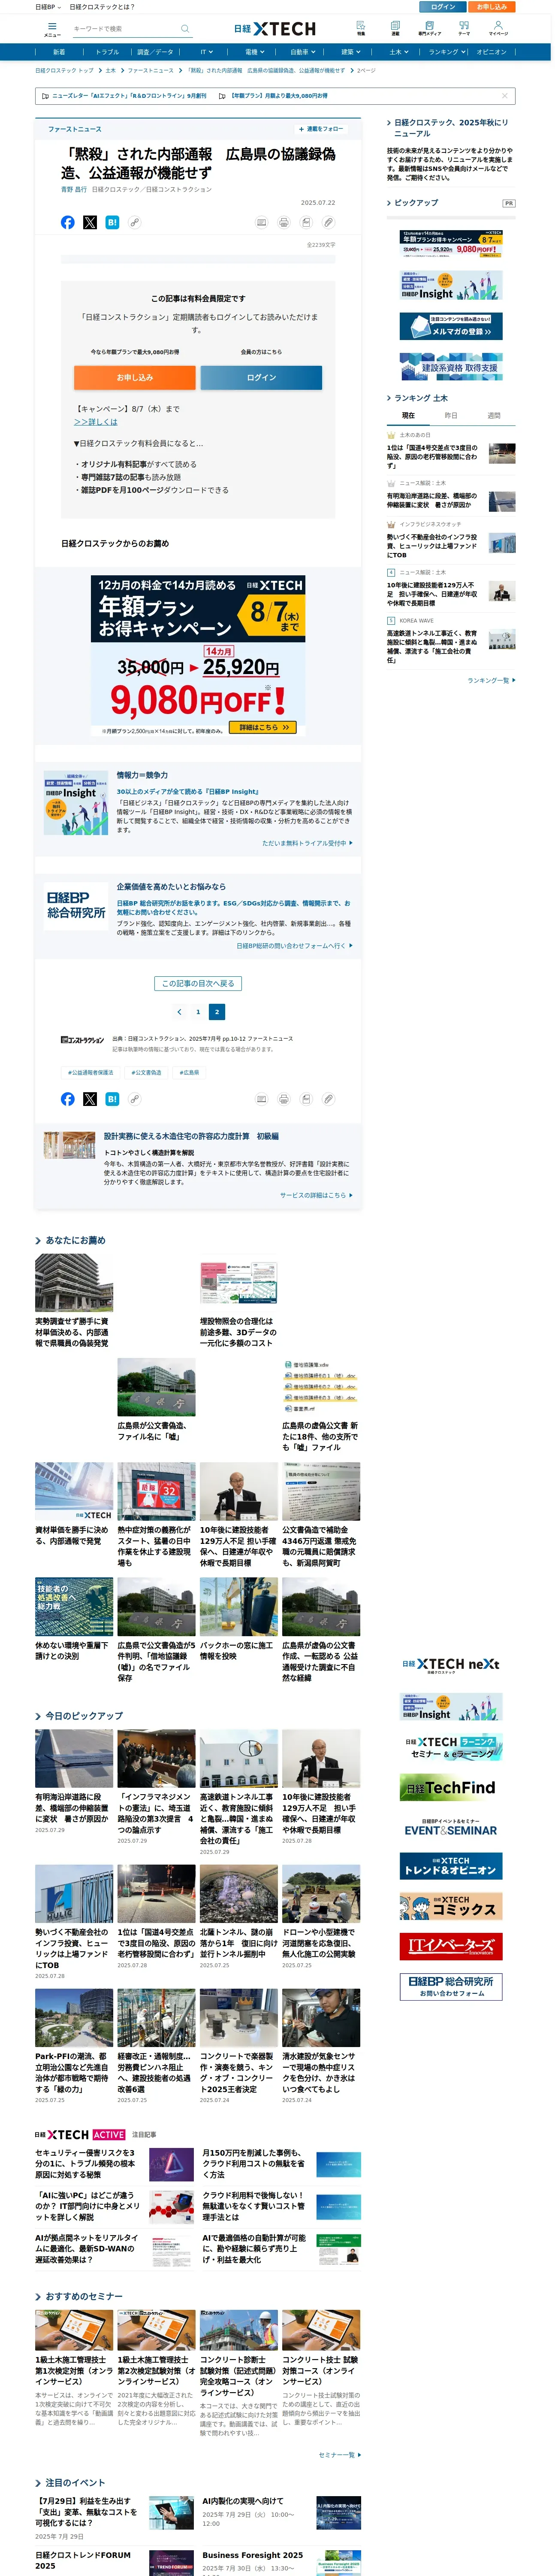Switch to text view icon under article date

pyautogui.click(x=262, y=222)
